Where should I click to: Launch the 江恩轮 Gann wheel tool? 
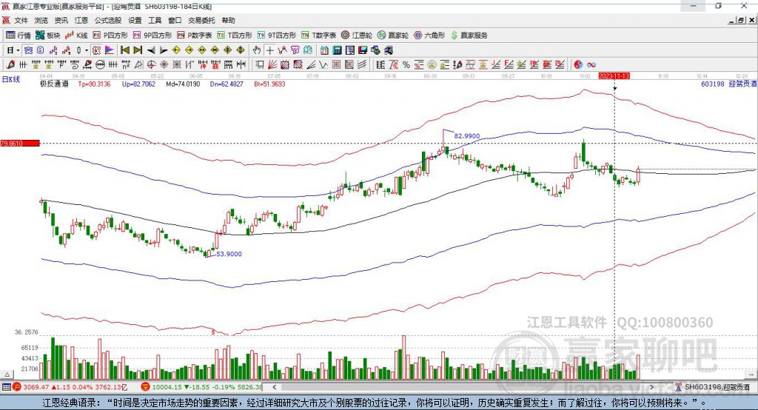pos(357,36)
